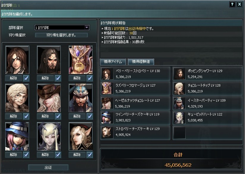The width and height of the screenshot is (245, 174).
Task: Select ラズベリーフロマージュ LV 127 character icon
Action: [107, 88]
